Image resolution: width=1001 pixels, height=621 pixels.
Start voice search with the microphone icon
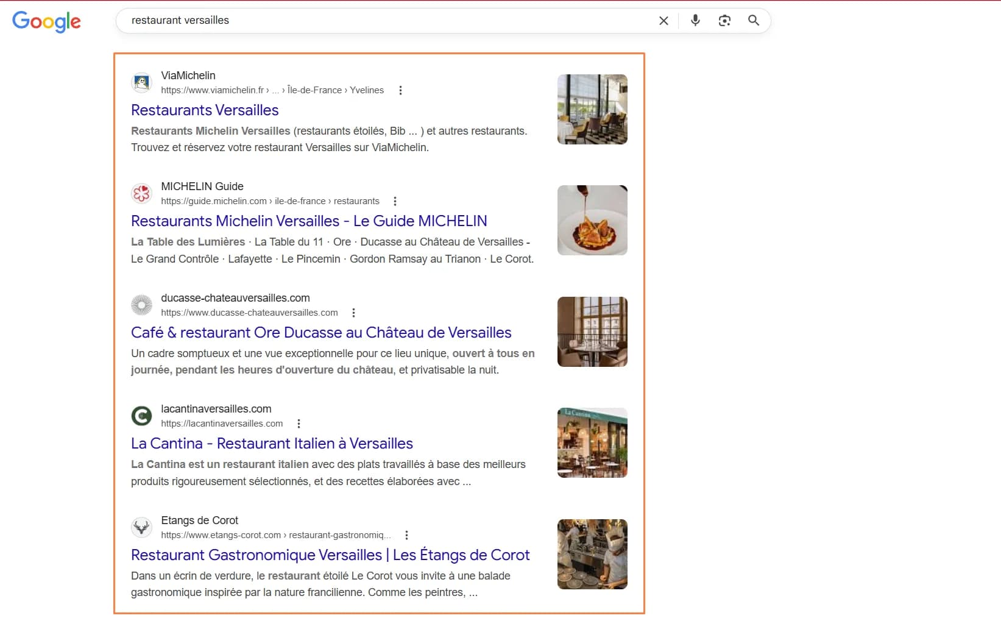pyautogui.click(x=695, y=21)
